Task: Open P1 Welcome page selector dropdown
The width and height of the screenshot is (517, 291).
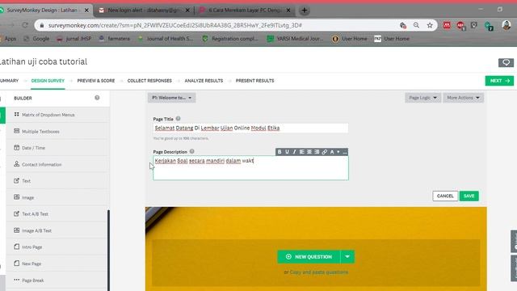Action: (x=171, y=98)
